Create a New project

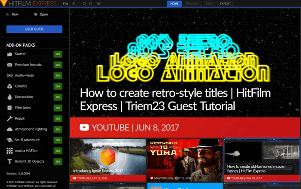[13, 15]
